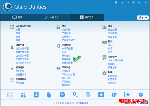Open 修复 under Windows注册表
This screenshot has height=106, width=150.
tap(18, 30)
